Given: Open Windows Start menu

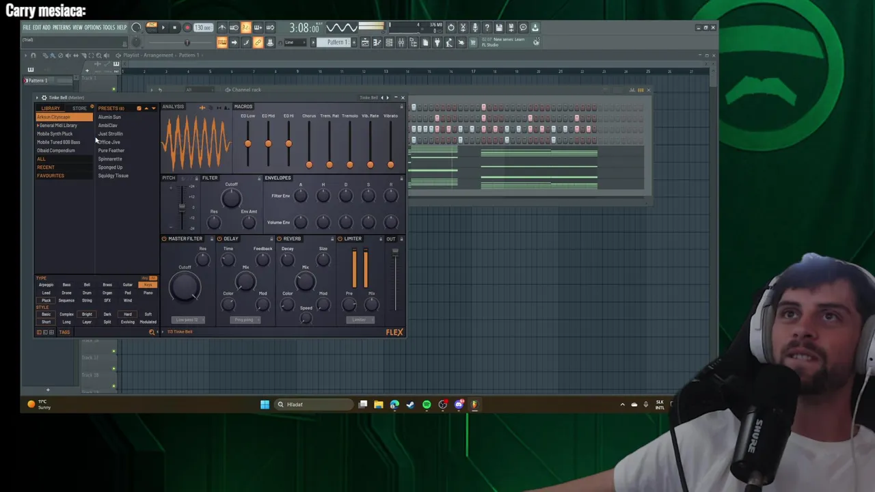Looking at the screenshot, I should pyautogui.click(x=265, y=405).
